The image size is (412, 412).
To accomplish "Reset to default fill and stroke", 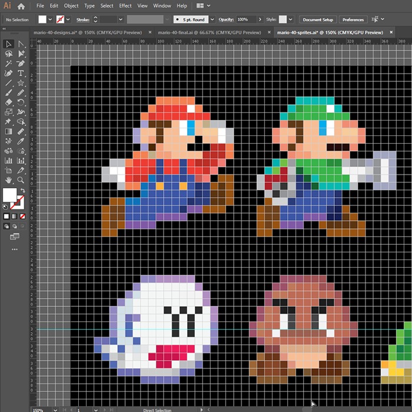I will [x=5, y=207].
